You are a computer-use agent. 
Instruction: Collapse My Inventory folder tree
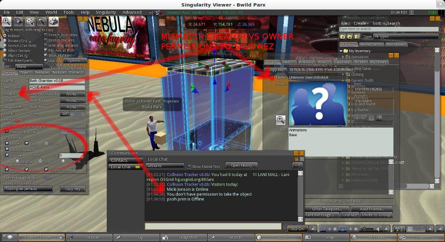[x=341, y=51]
